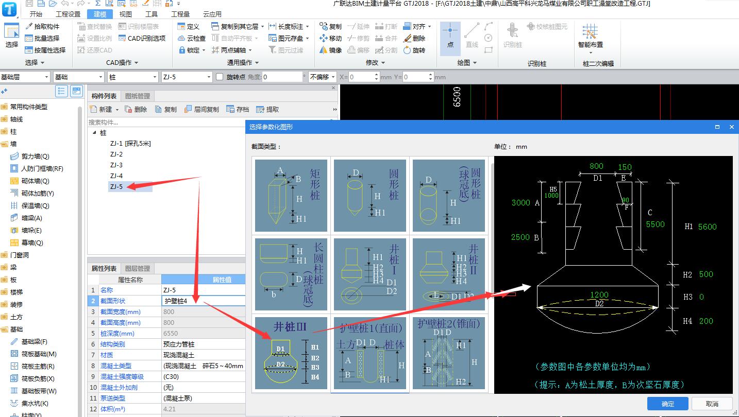
Task: Open the 不偏移 offset dropdown
Action: (x=322, y=77)
